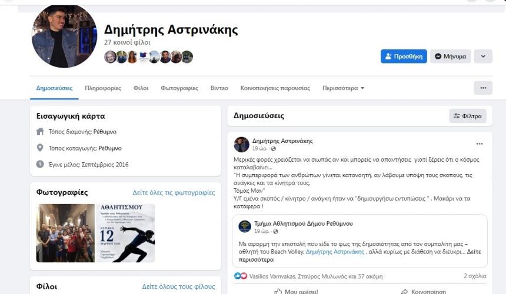Expand the Περισσότερα dropdown tab
506x294 pixels.
(x=343, y=88)
